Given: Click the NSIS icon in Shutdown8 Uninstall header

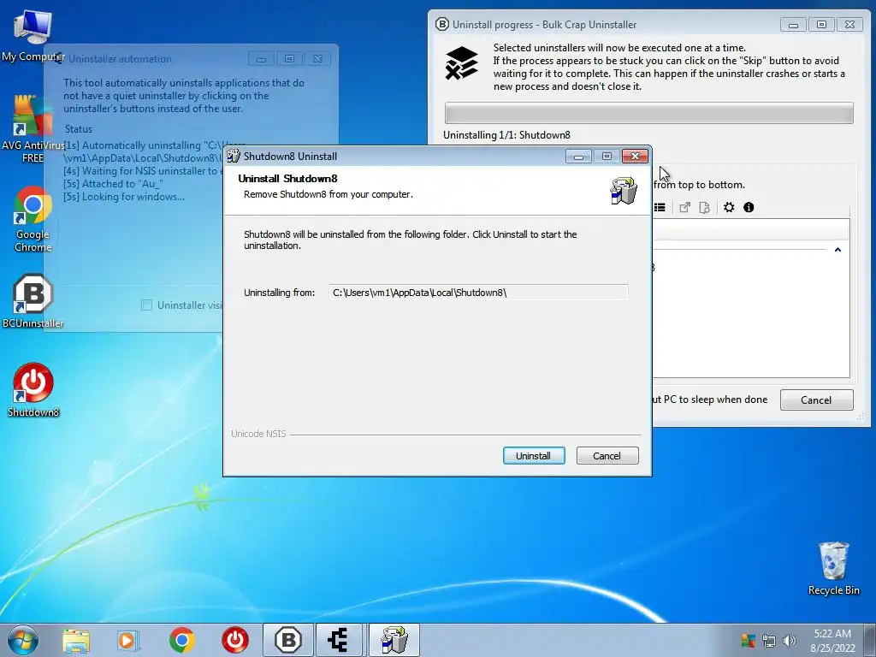Looking at the screenshot, I should pyautogui.click(x=623, y=191).
